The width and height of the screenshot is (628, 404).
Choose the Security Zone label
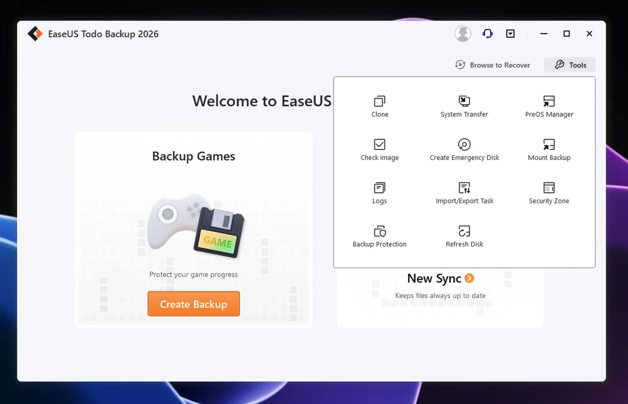[549, 201]
